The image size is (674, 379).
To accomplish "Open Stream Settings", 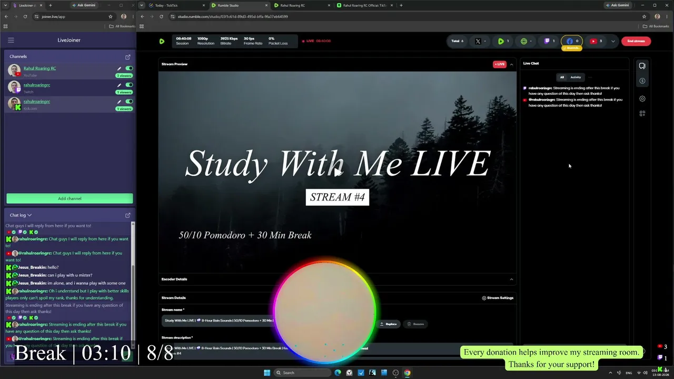I will (498, 298).
